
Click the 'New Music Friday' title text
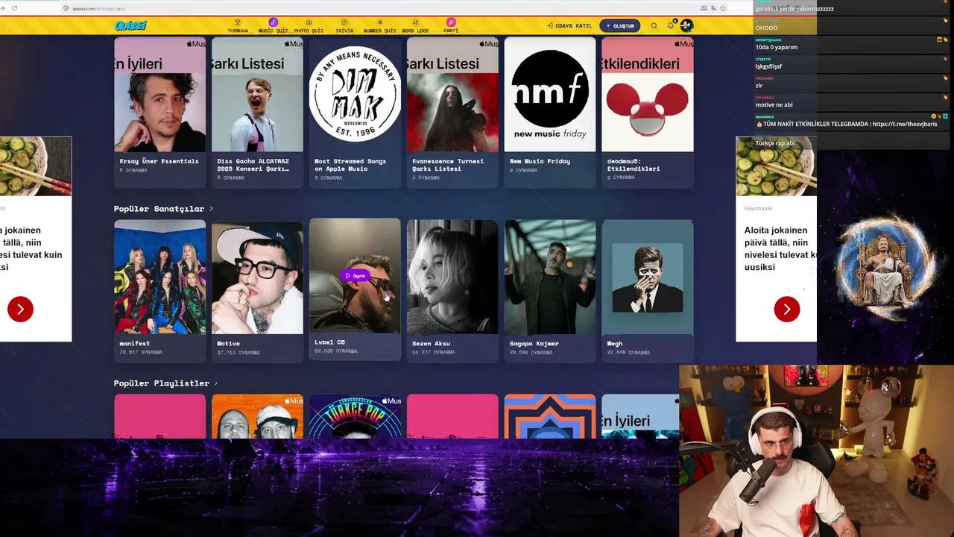point(540,161)
